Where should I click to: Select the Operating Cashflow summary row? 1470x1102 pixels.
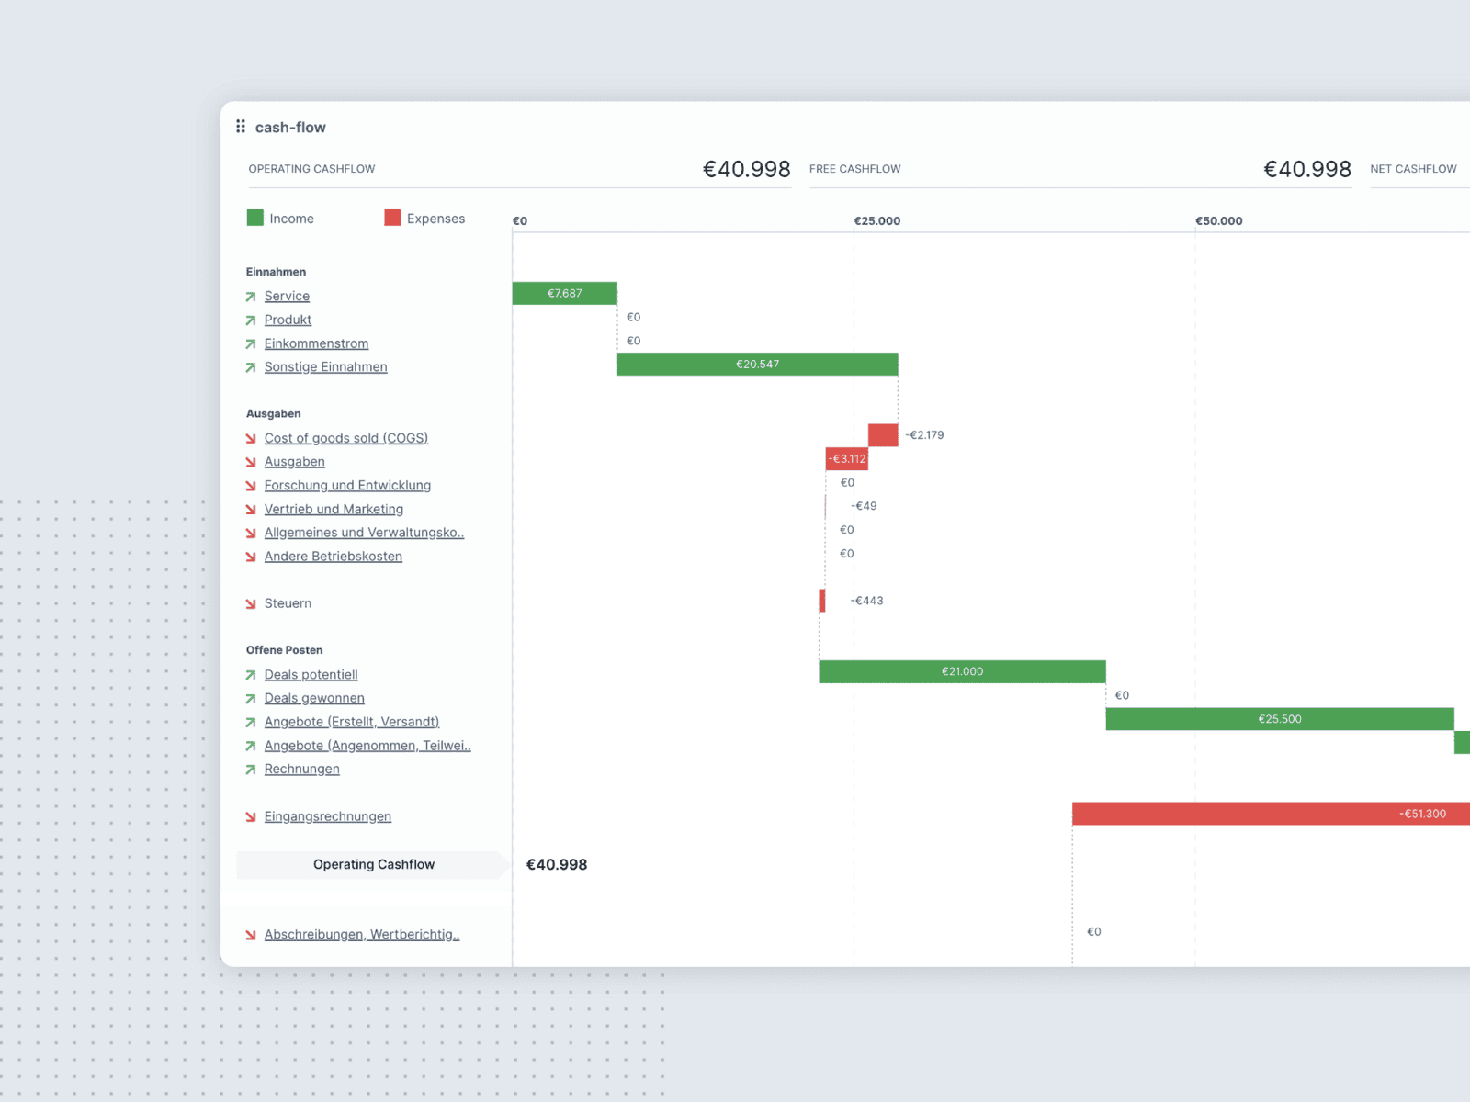[373, 865]
